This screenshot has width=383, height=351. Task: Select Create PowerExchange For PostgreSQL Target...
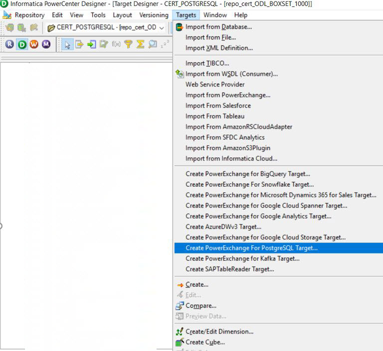(x=251, y=248)
